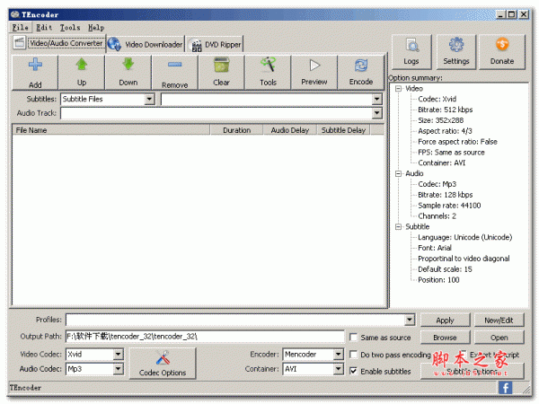Collapse the Video tree node

tap(398, 89)
